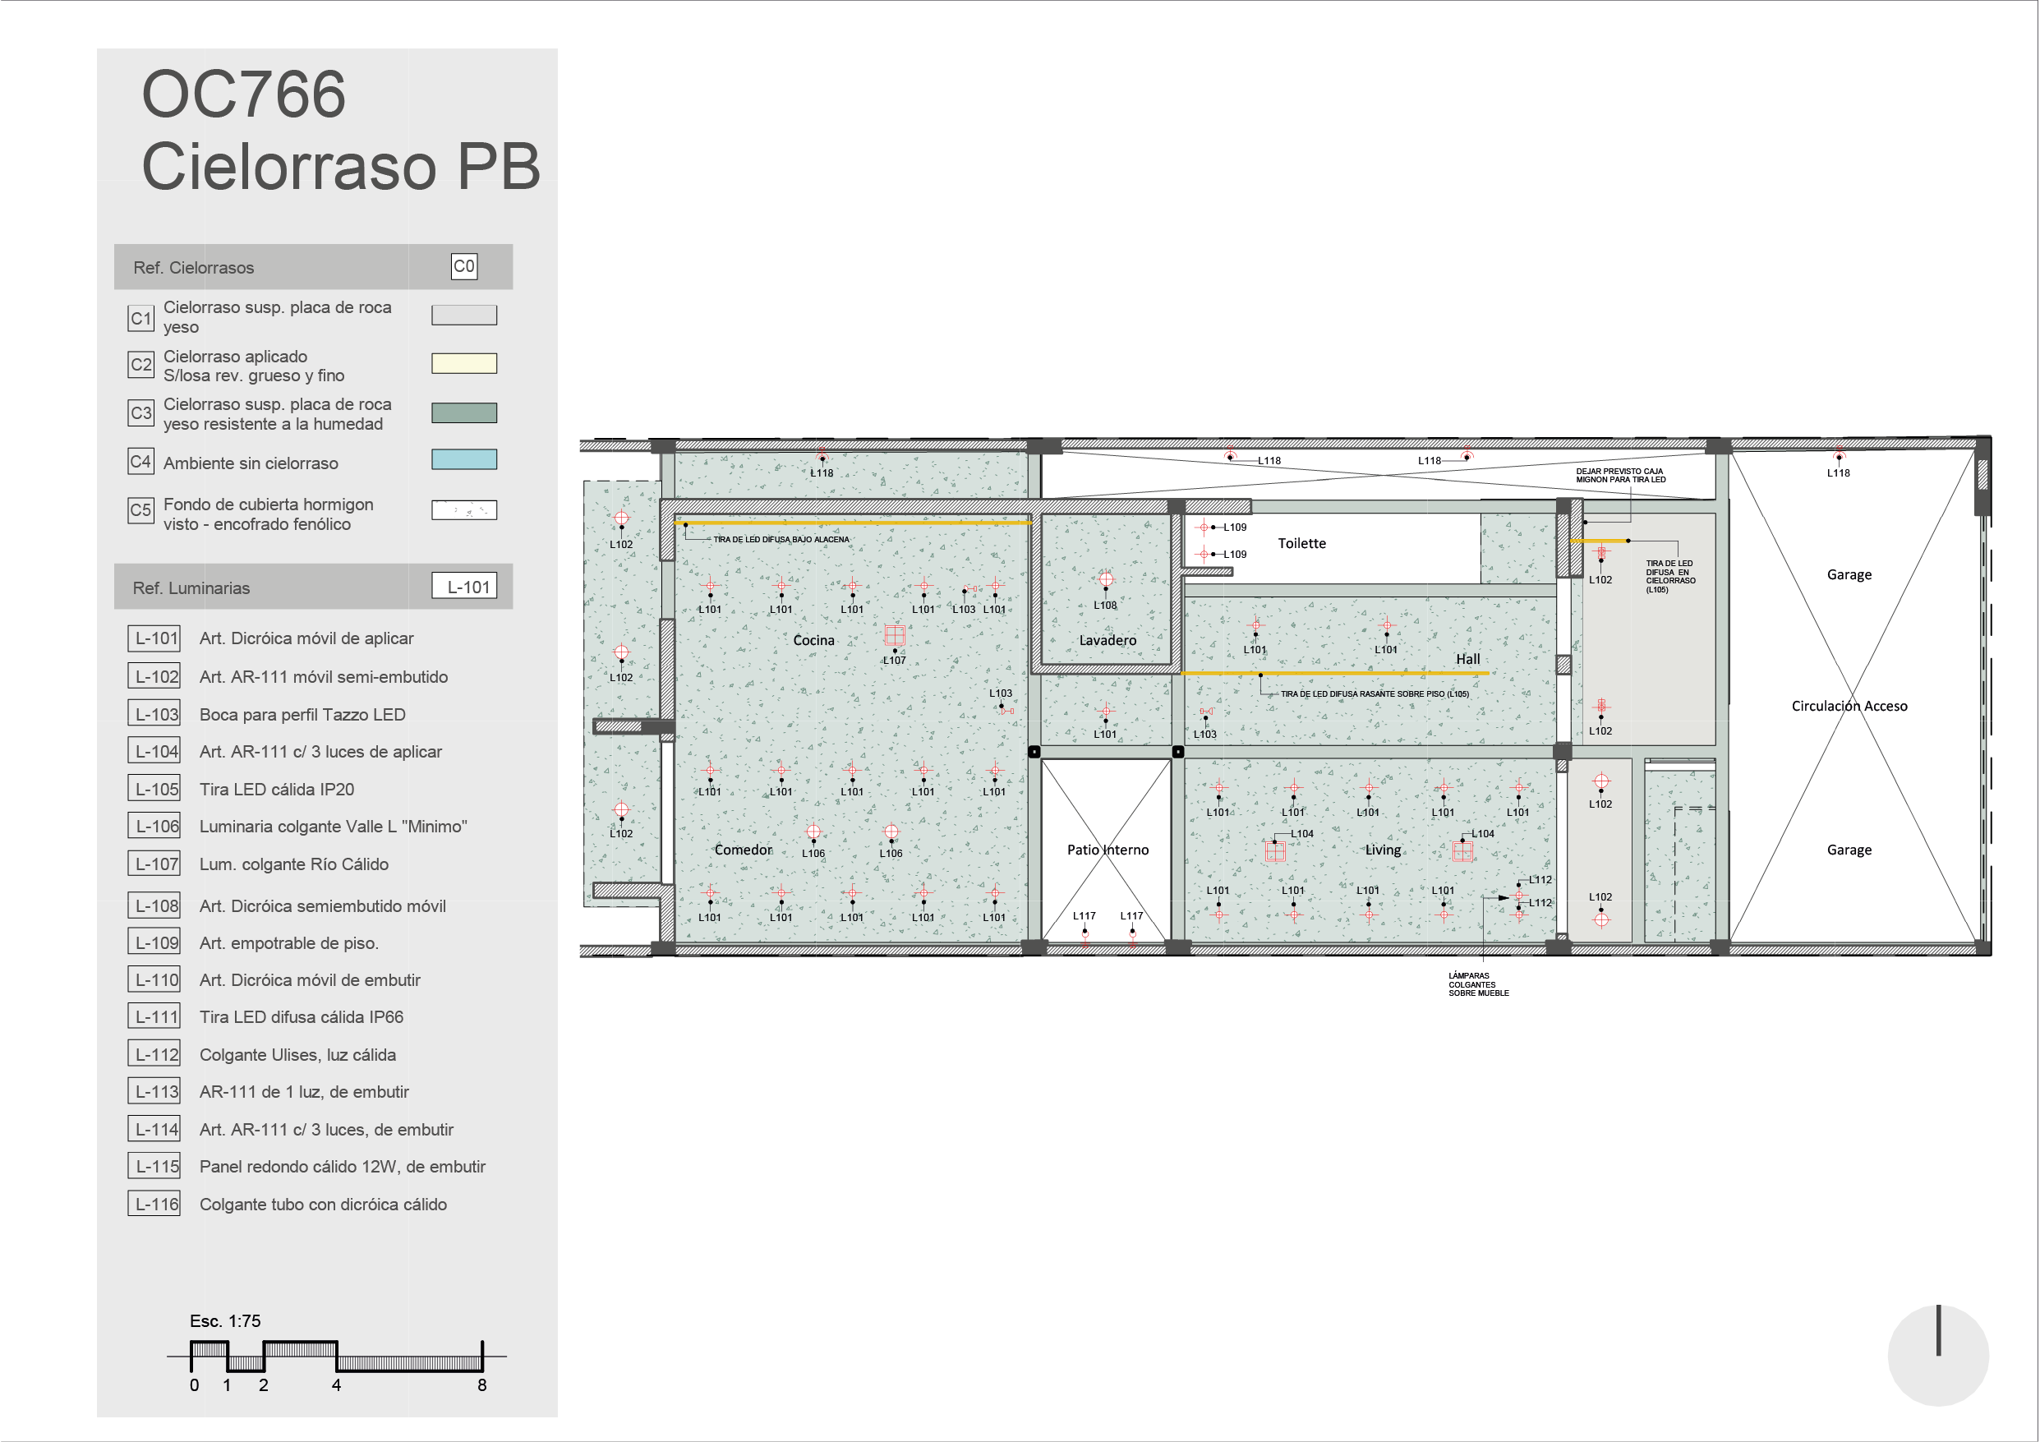Select the C3 ceiling code box

tap(141, 413)
